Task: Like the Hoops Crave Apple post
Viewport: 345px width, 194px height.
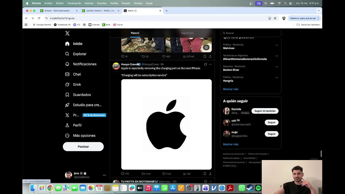Action: click(166, 174)
